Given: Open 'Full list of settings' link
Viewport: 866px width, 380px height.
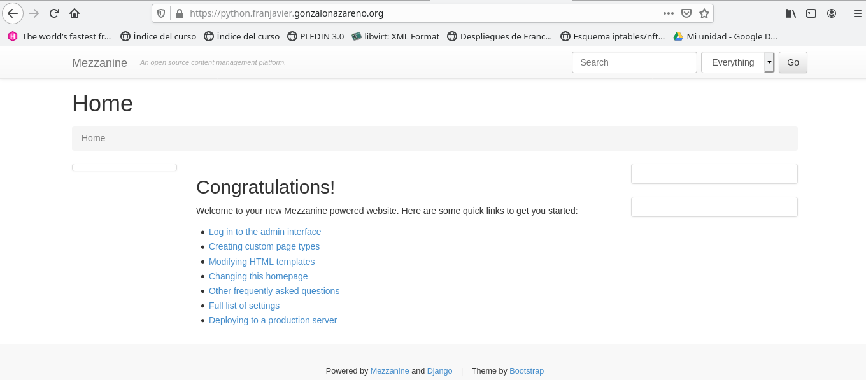Looking at the screenshot, I should coord(244,306).
